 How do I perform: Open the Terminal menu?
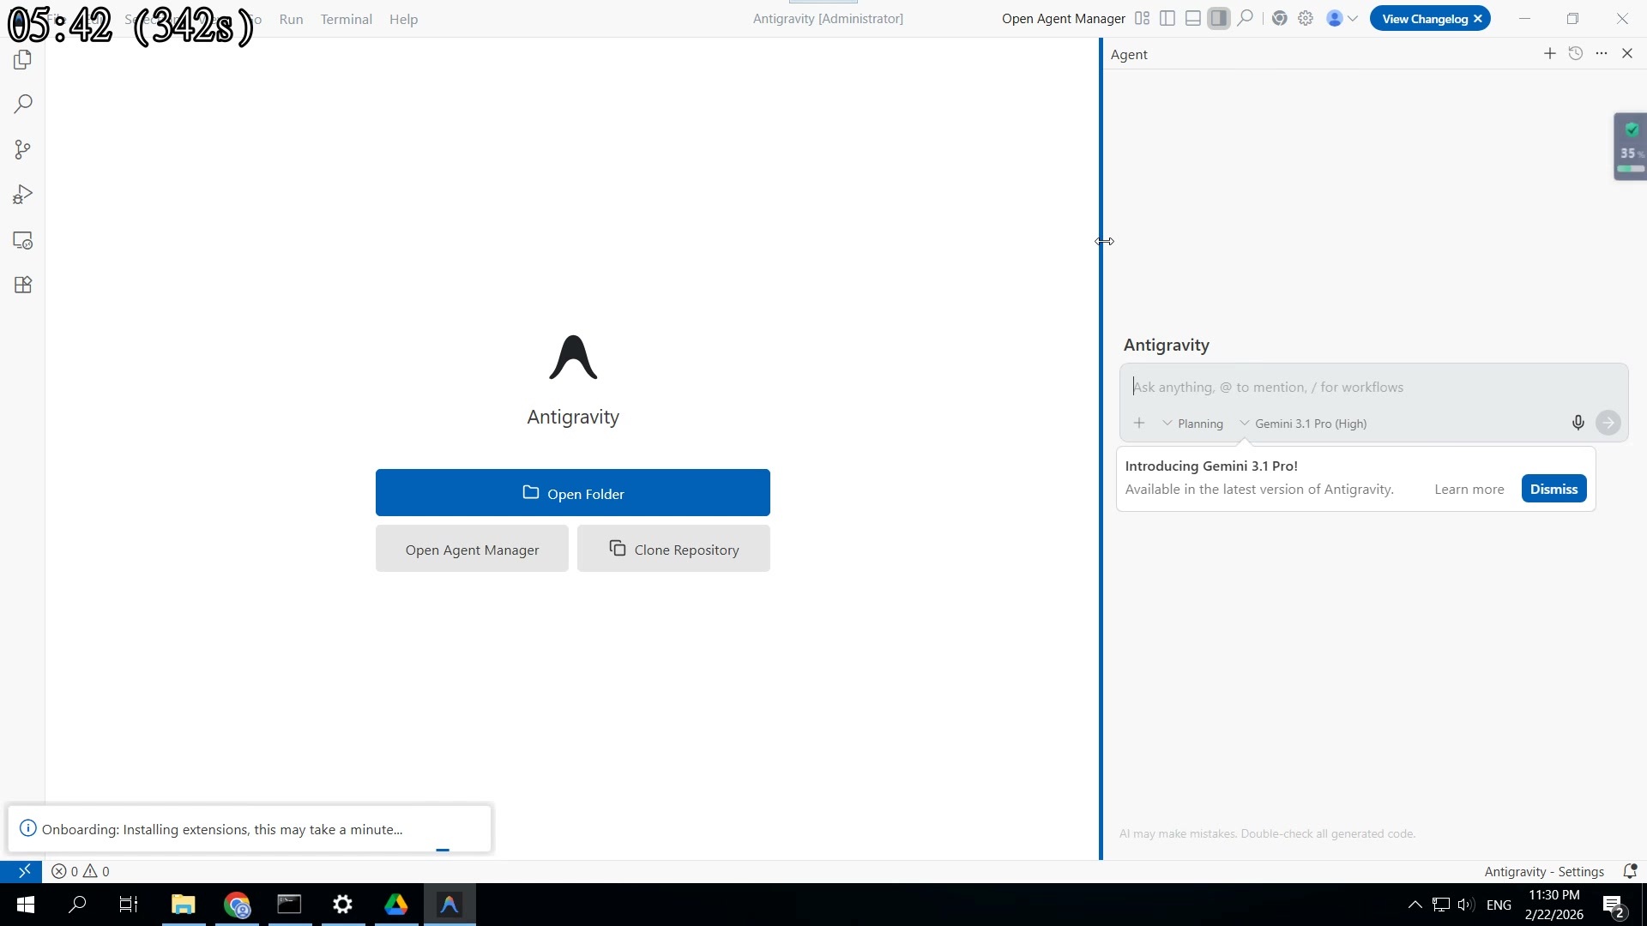tap(346, 19)
